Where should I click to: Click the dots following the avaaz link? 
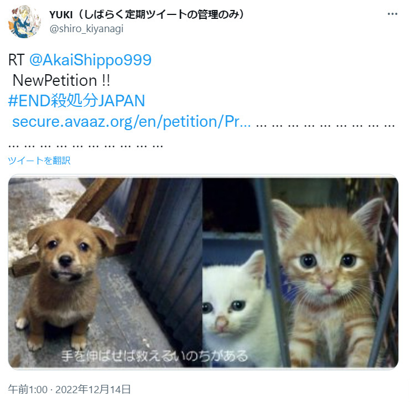tap(325, 126)
